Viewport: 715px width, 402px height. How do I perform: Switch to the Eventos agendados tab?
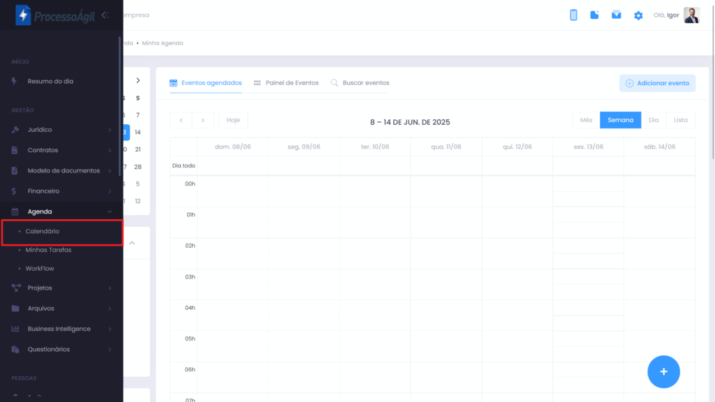click(206, 83)
